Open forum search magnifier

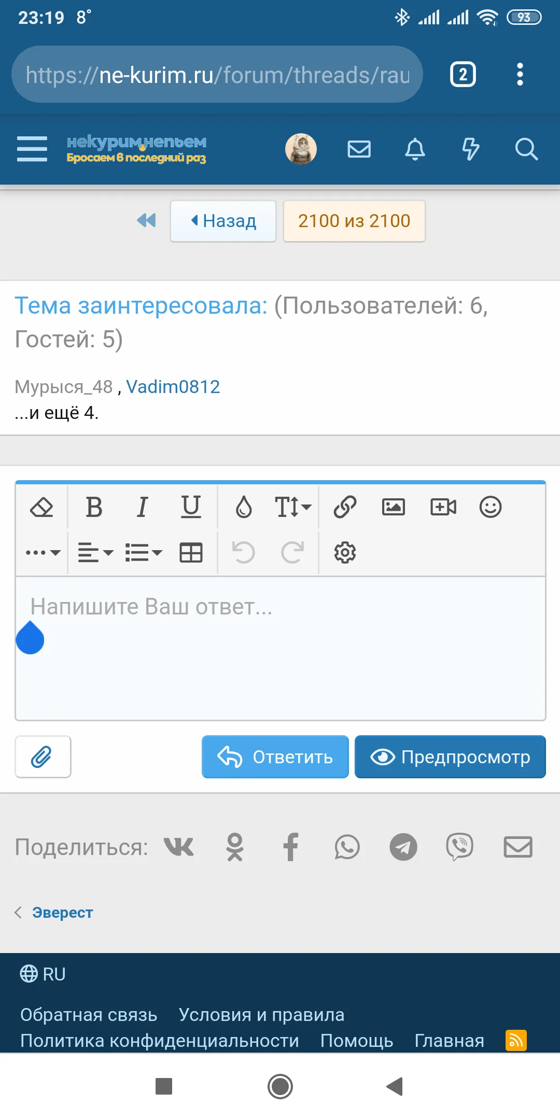(526, 149)
